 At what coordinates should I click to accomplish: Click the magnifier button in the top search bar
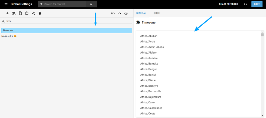(91, 4)
